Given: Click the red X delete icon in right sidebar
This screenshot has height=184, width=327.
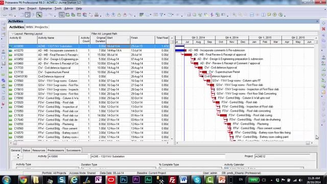Looking at the screenshot, I should [x=323, y=29].
